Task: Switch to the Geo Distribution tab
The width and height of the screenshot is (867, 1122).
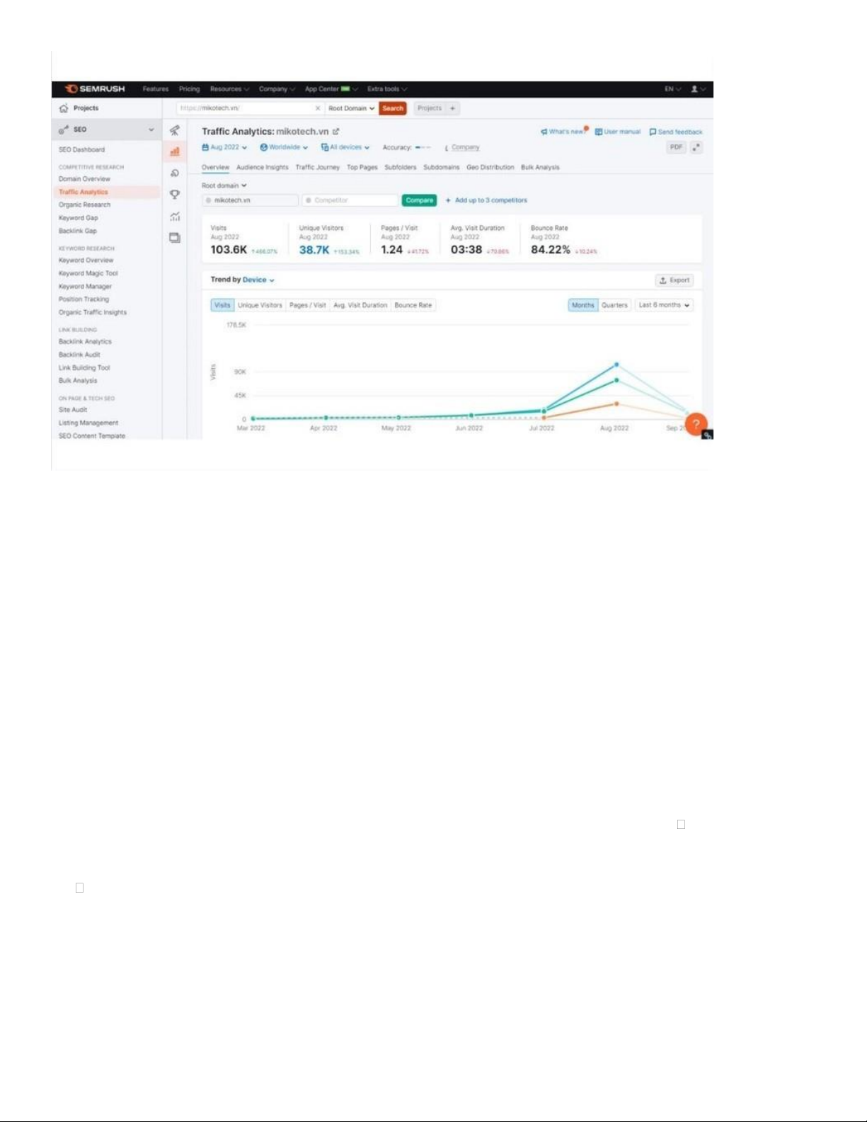Action: coord(490,168)
